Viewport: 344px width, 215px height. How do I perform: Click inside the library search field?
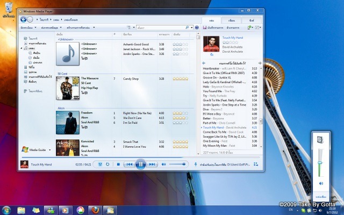pyautogui.click(x=161, y=27)
